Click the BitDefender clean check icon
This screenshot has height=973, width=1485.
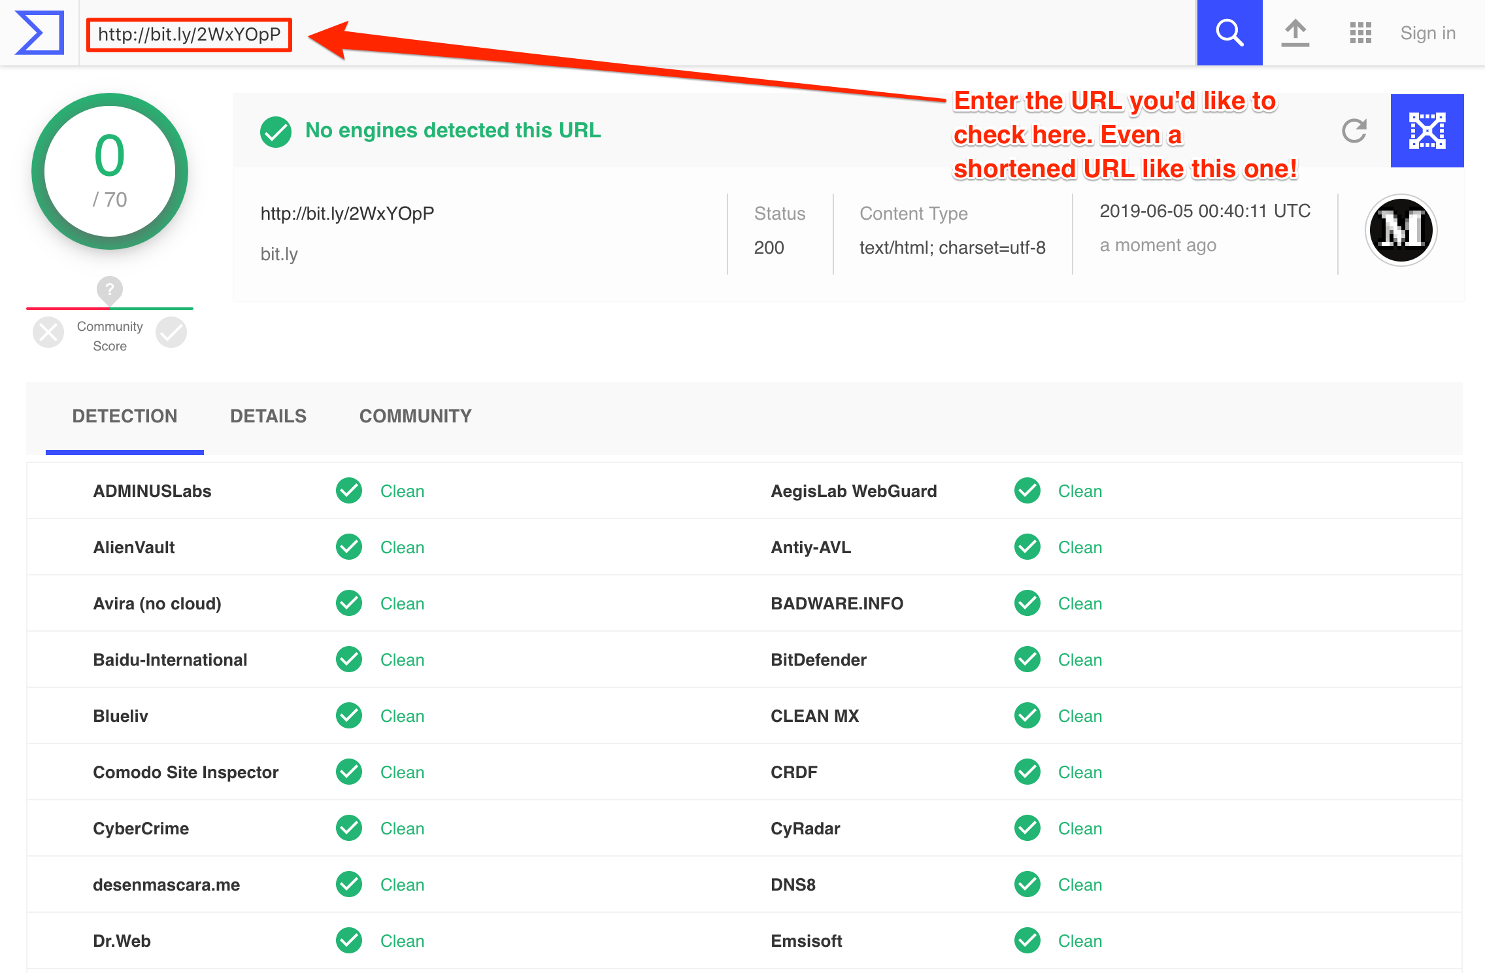1027,659
